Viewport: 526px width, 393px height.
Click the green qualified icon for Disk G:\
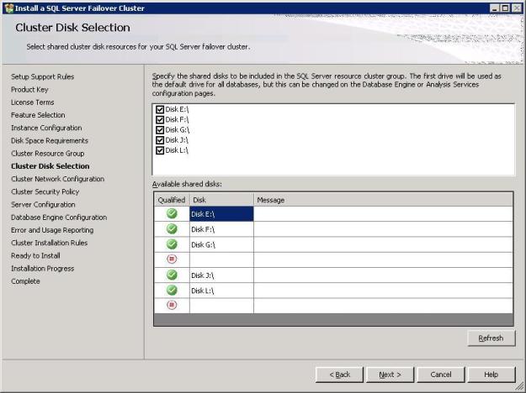coord(172,244)
